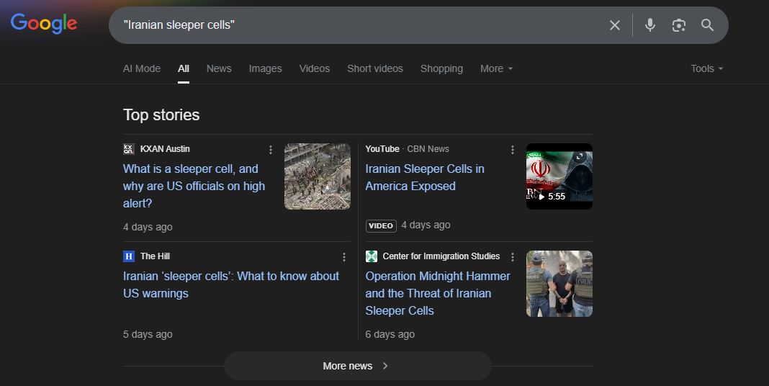Click the KXAN Austin source name
This screenshot has width=769, height=386.
165,149
